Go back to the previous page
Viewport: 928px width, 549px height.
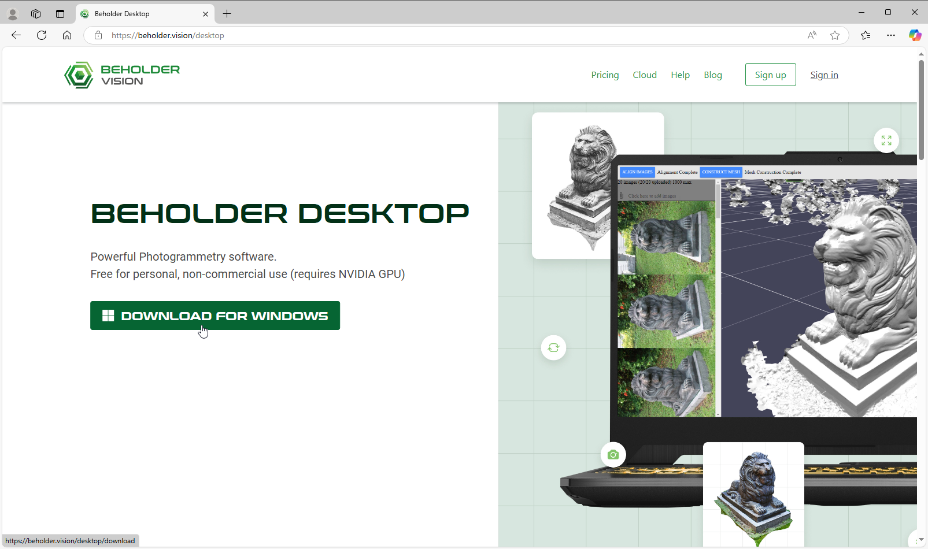[x=16, y=35]
